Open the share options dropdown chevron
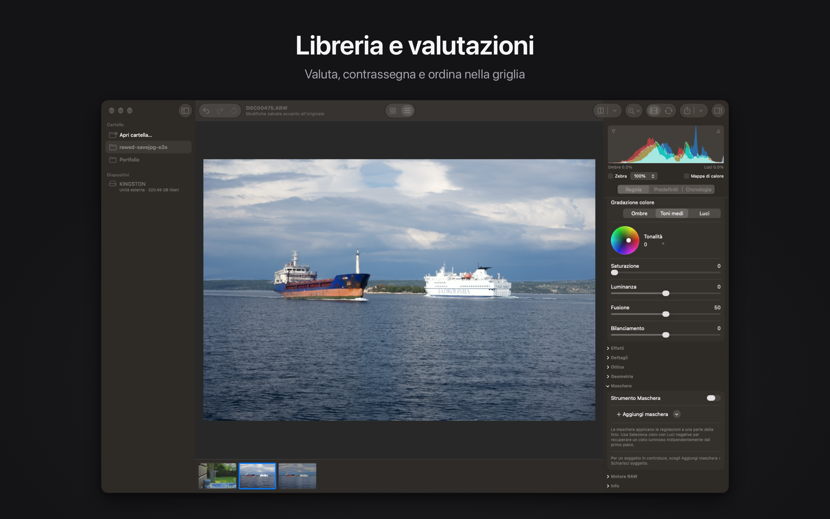 [701, 110]
